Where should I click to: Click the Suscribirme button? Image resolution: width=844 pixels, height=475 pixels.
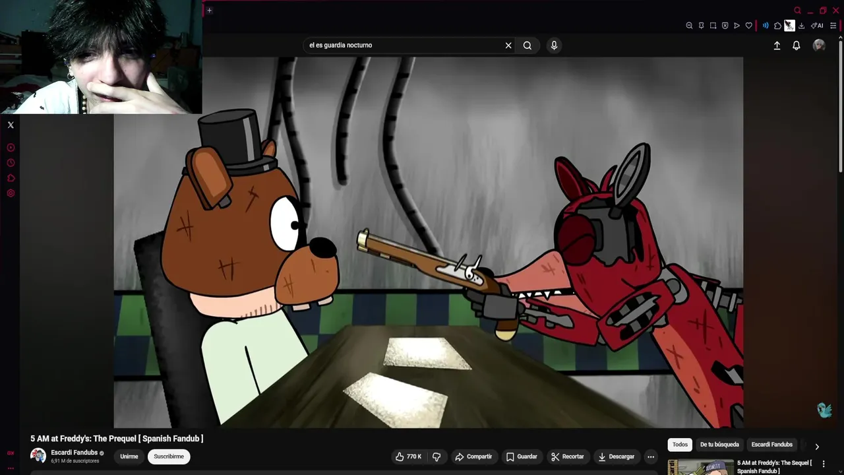tap(169, 457)
